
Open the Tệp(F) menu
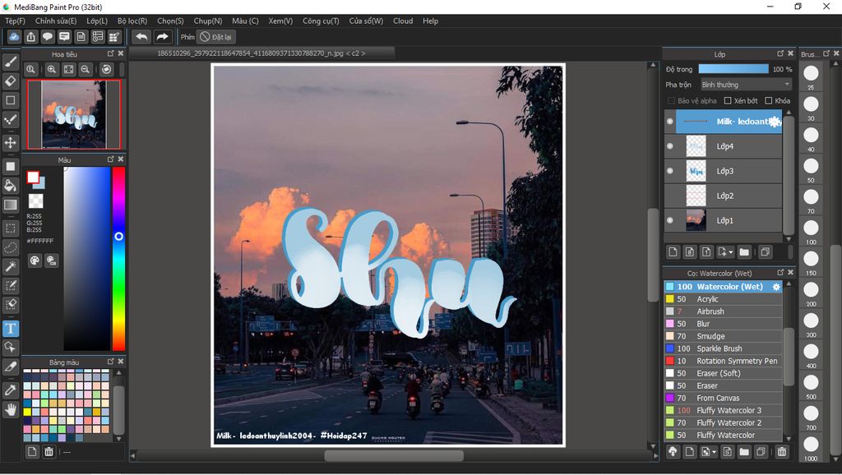(15, 21)
